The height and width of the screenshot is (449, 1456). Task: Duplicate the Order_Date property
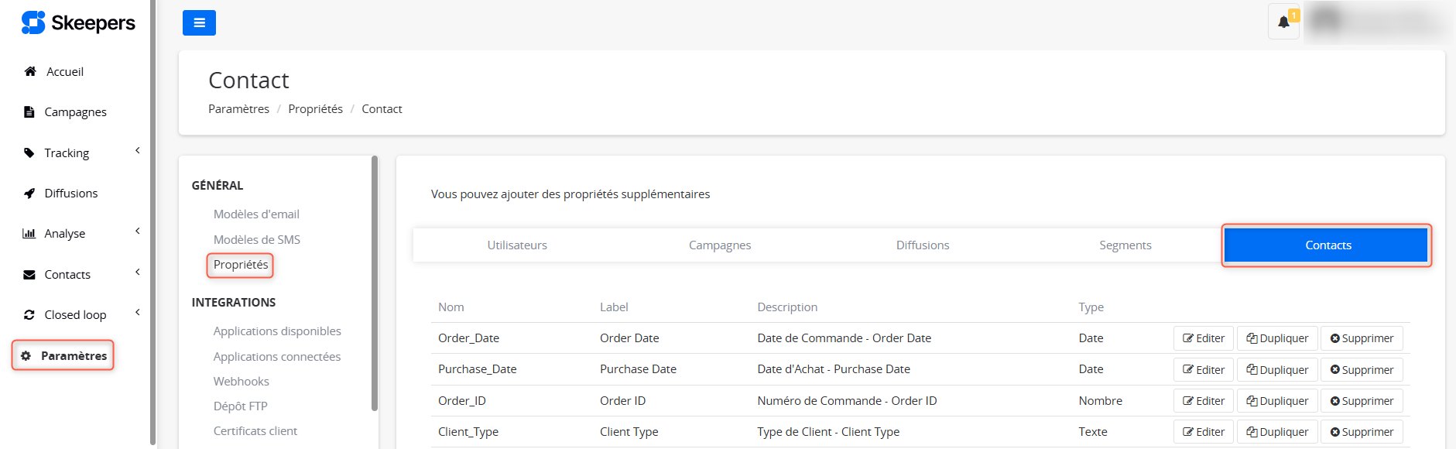pos(1277,338)
